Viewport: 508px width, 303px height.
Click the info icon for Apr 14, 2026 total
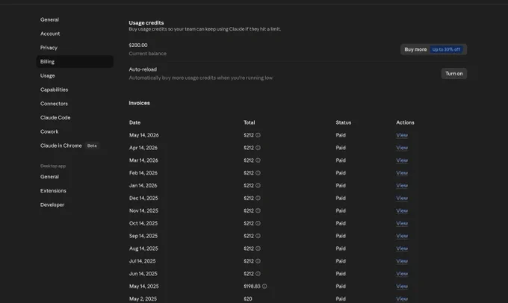pos(258,148)
